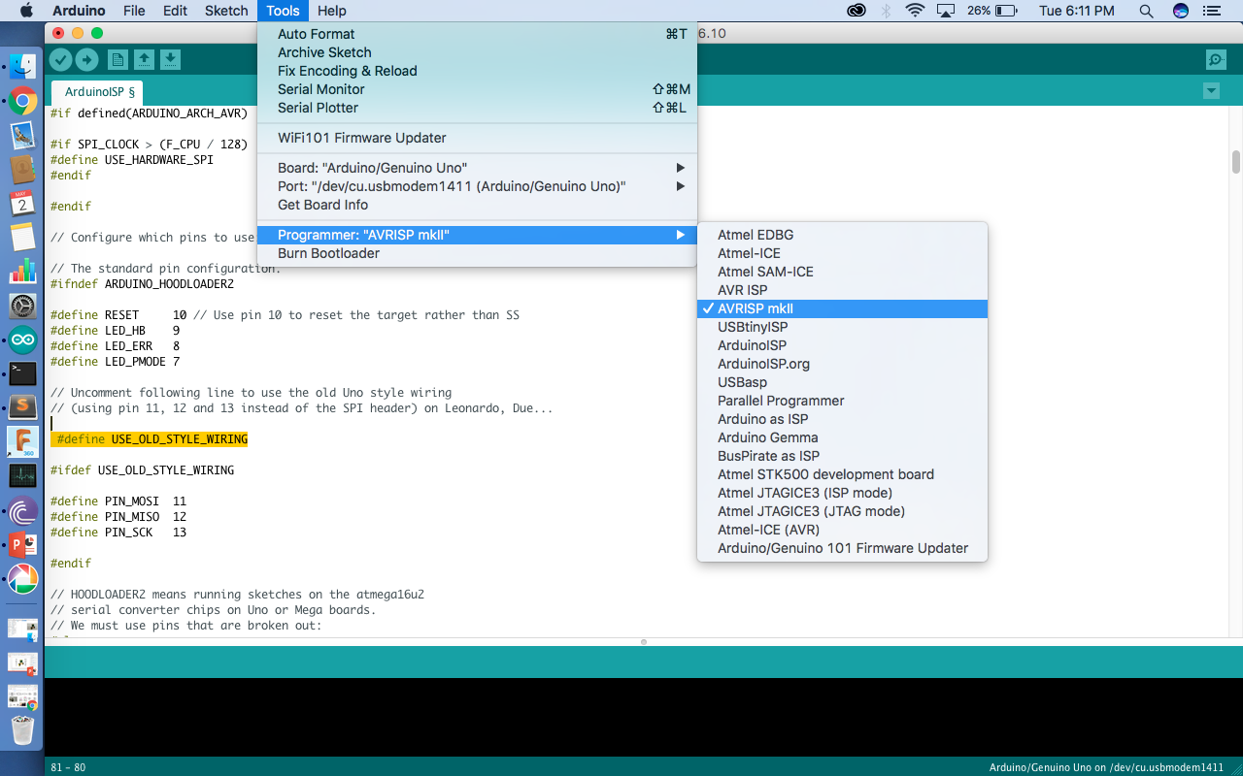
Task: Select ArduinoISP.org programmer
Action: point(842,364)
